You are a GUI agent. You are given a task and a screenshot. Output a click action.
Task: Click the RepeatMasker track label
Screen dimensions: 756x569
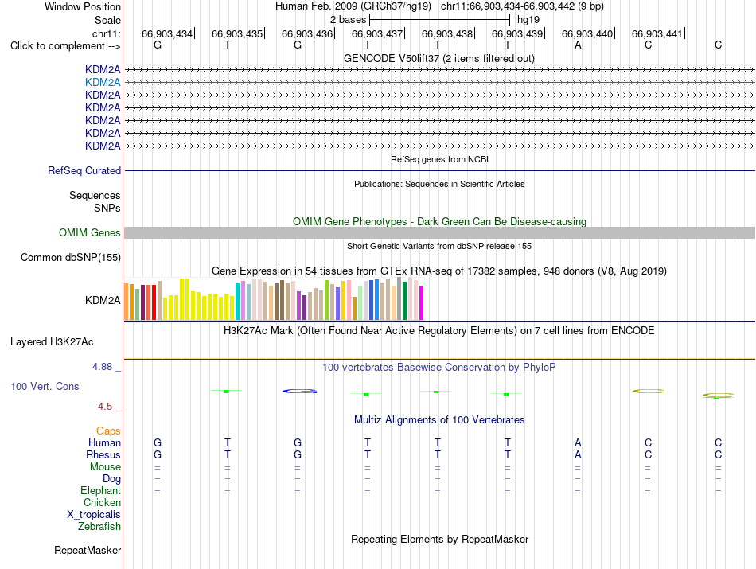click(x=88, y=550)
